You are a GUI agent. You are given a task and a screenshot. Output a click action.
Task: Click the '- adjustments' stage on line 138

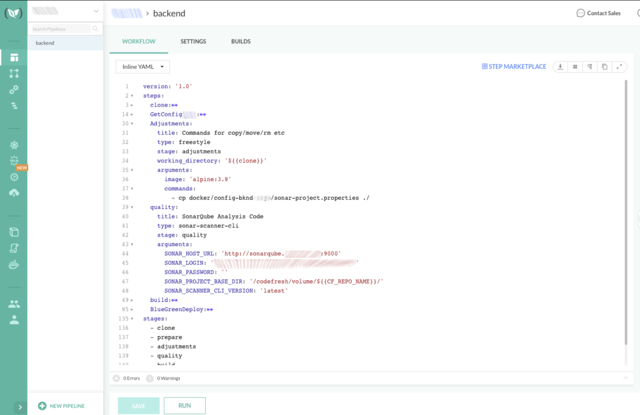[173, 346]
